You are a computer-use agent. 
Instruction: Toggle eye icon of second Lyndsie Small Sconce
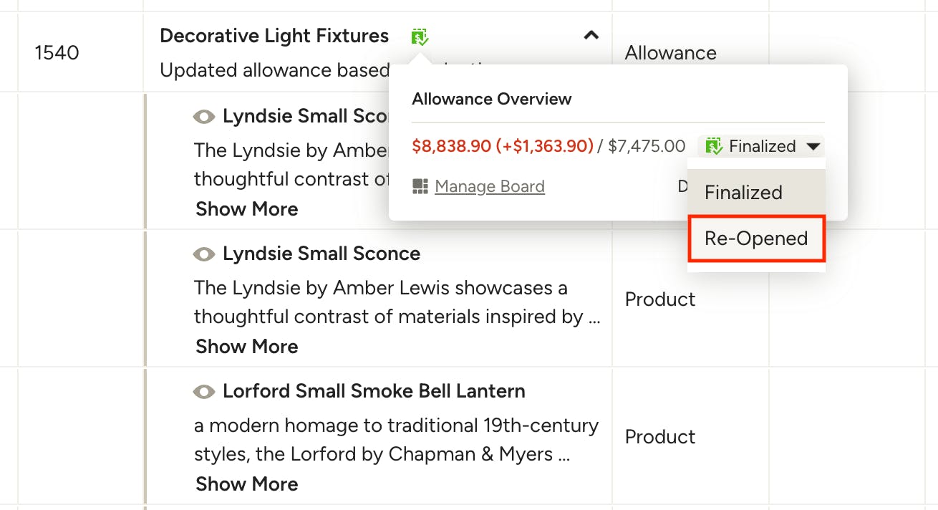click(205, 254)
